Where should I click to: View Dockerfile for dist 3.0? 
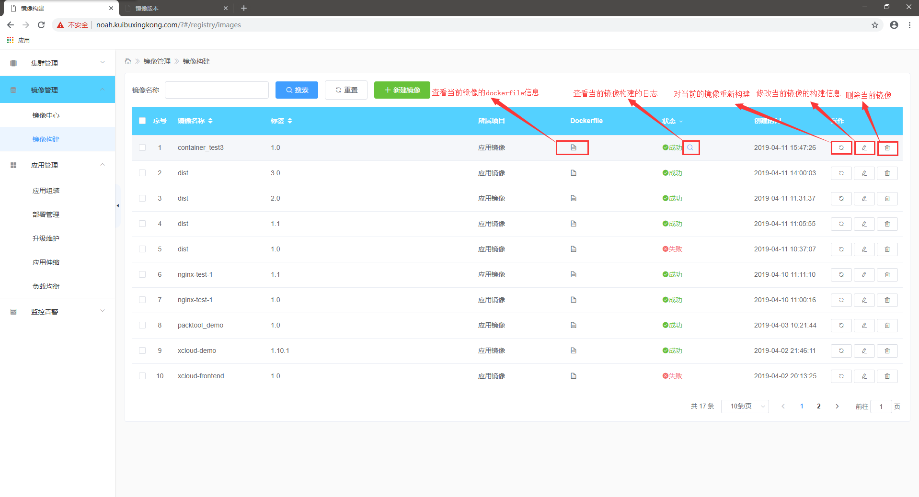573,173
